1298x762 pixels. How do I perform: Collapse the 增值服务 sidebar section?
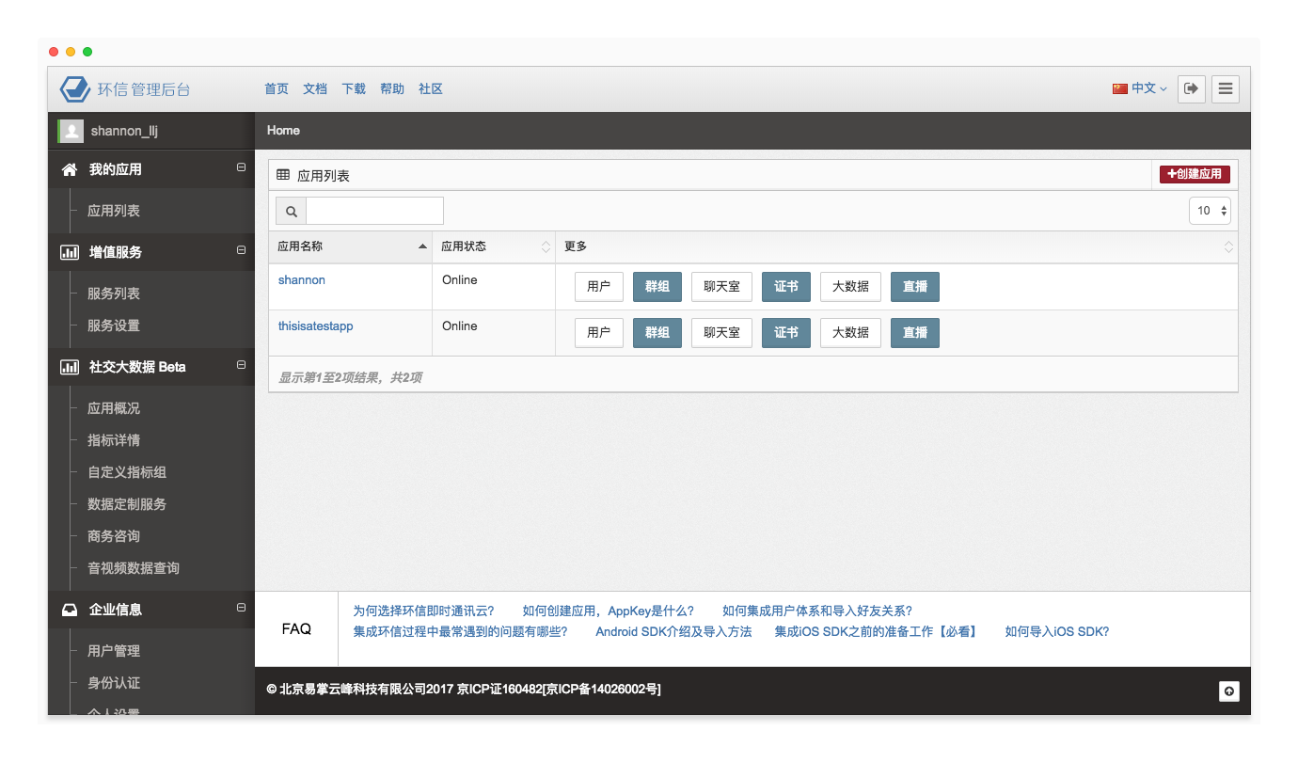[x=241, y=250]
